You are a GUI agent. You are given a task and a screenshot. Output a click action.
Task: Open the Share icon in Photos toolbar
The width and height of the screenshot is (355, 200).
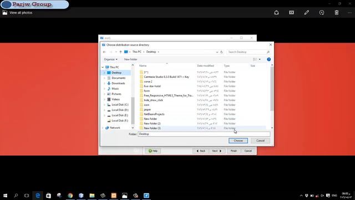click(x=276, y=13)
